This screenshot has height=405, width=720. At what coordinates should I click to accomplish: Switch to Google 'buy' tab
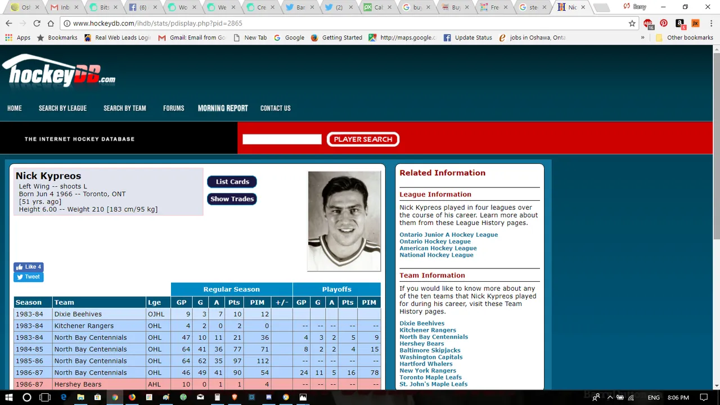(416, 7)
